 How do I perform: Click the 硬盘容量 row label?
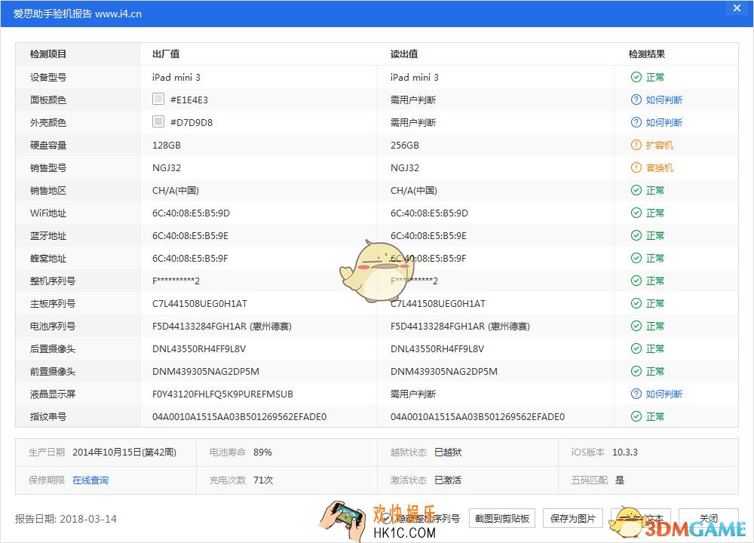[x=48, y=146]
